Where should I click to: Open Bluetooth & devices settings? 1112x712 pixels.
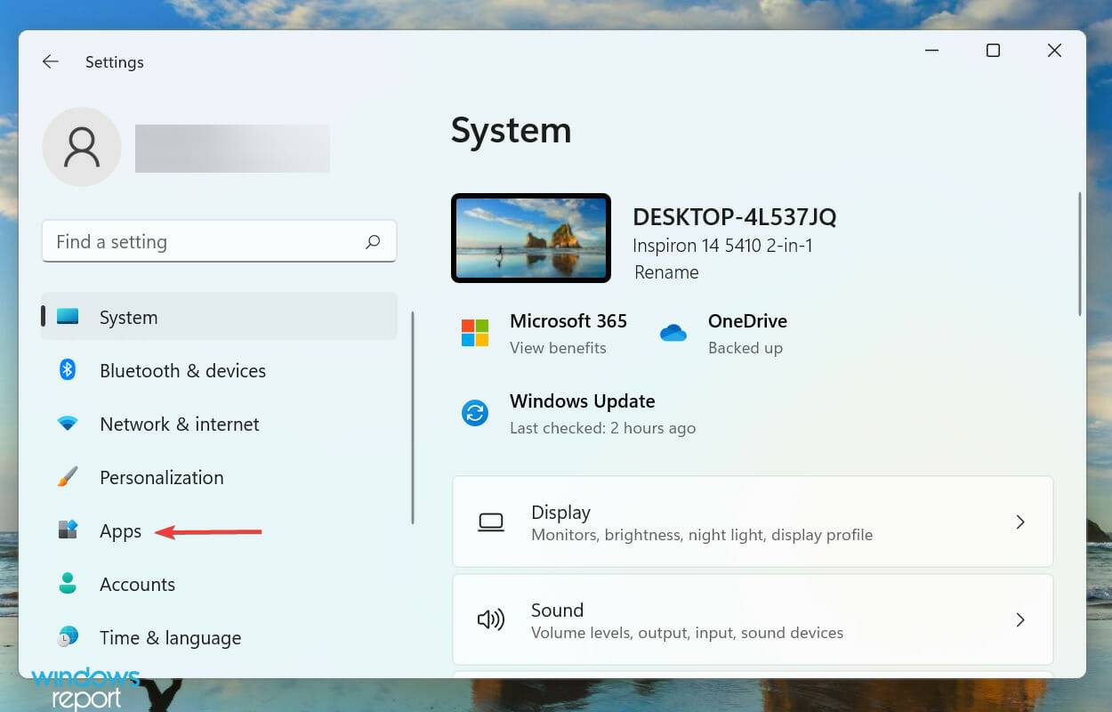pyautogui.click(x=181, y=370)
